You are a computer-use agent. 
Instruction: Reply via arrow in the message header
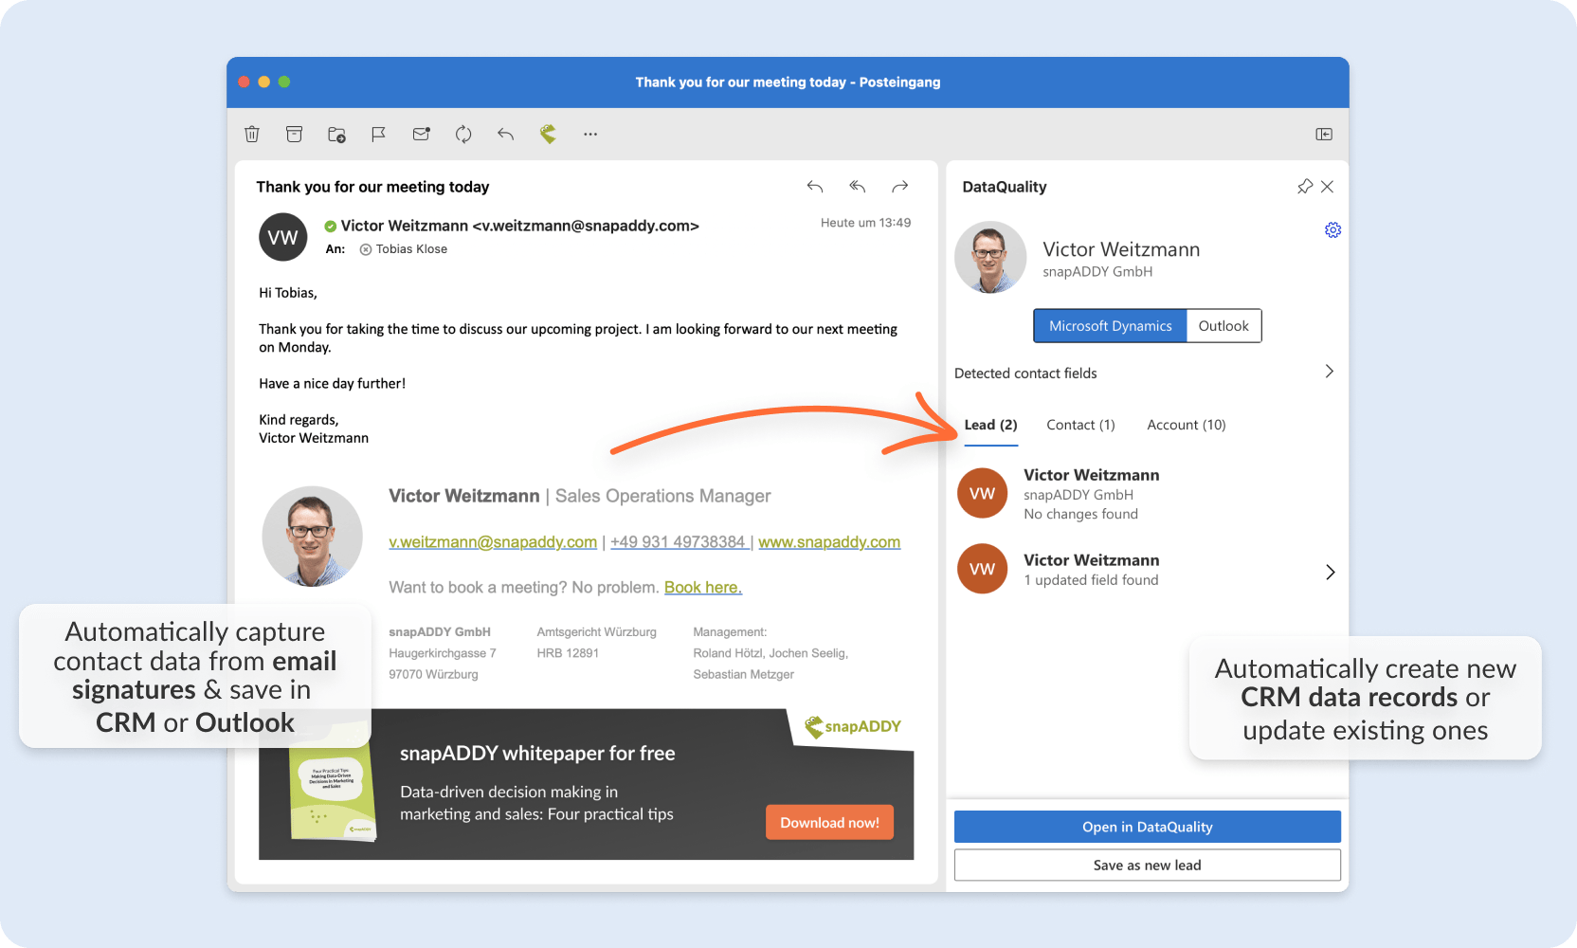(815, 187)
